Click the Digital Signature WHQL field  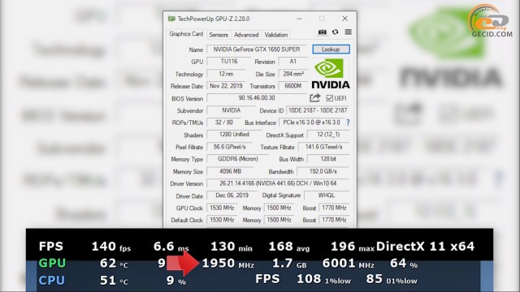pyautogui.click(x=327, y=195)
